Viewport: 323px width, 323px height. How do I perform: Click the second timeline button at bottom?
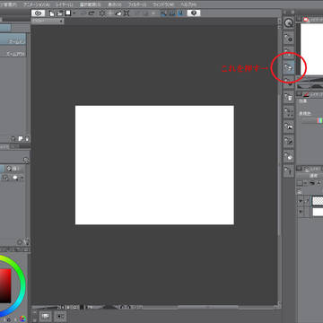[61, 317]
